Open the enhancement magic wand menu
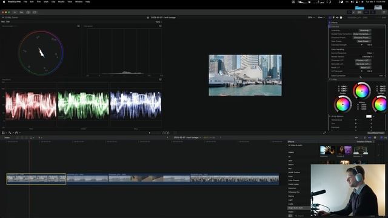 point(10,133)
